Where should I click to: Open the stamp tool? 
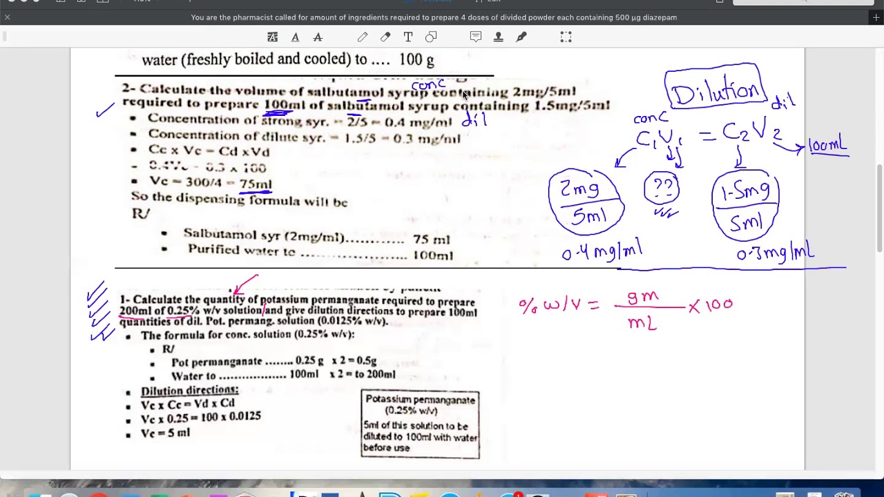(498, 37)
